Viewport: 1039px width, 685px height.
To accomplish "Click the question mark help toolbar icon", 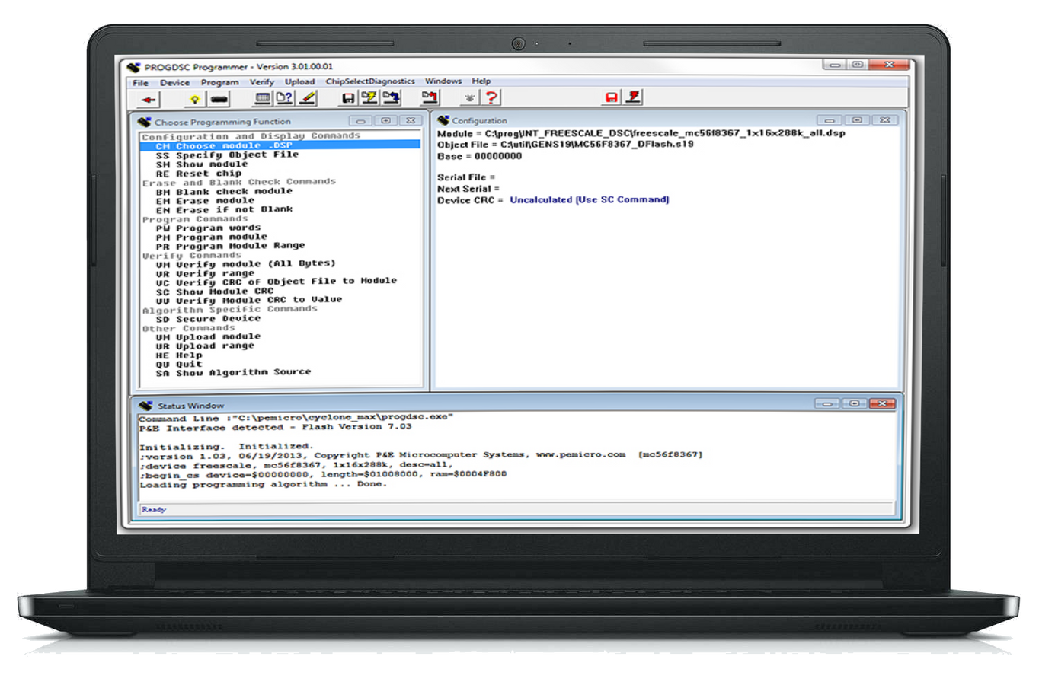I will (x=491, y=97).
